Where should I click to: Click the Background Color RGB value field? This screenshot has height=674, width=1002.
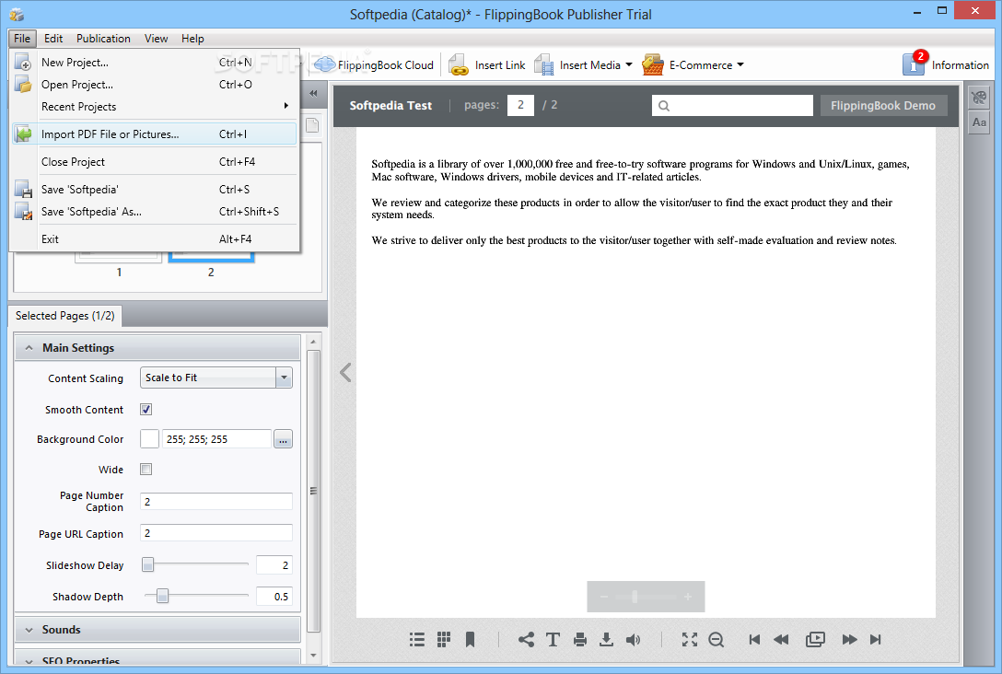tap(216, 439)
